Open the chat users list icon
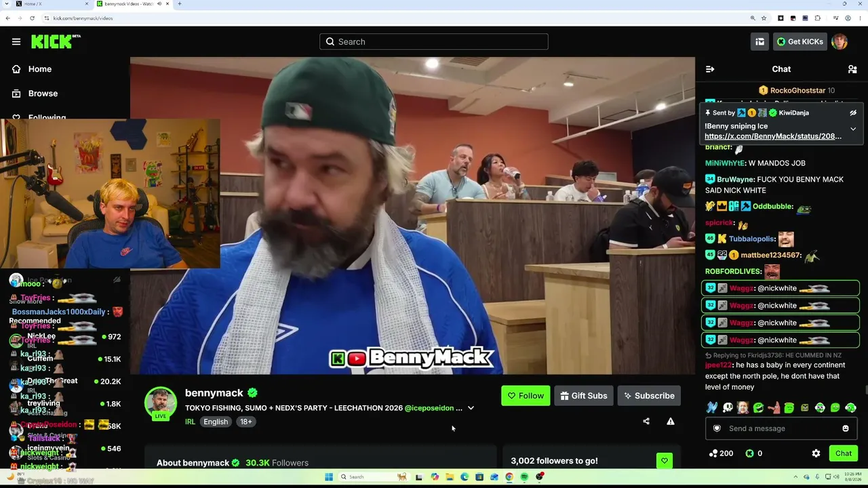This screenshot has height=488, width=868. click(852, 69)
